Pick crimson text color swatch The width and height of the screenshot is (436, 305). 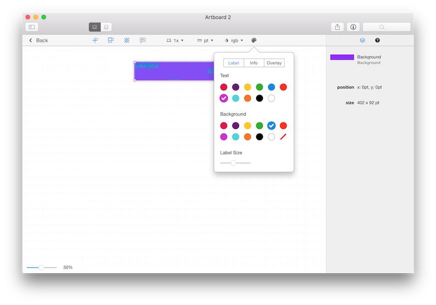[x=224, y=87]
